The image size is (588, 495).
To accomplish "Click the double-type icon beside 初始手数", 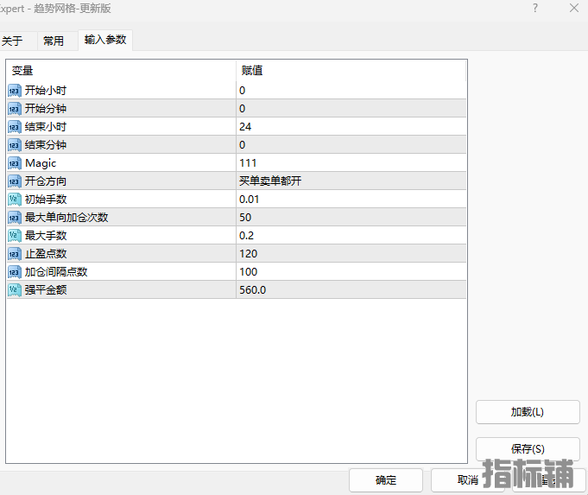I will coord(15,200).
